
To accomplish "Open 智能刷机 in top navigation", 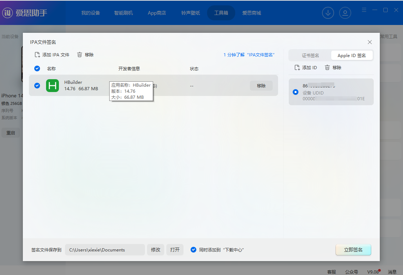I will click(124, 13).
